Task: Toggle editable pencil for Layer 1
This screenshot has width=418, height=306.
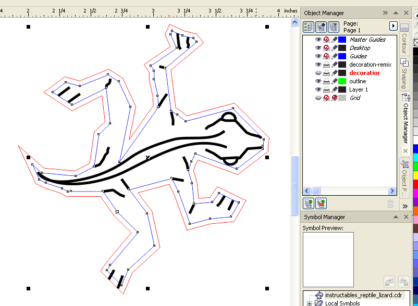Action: [x=334, y=90]
